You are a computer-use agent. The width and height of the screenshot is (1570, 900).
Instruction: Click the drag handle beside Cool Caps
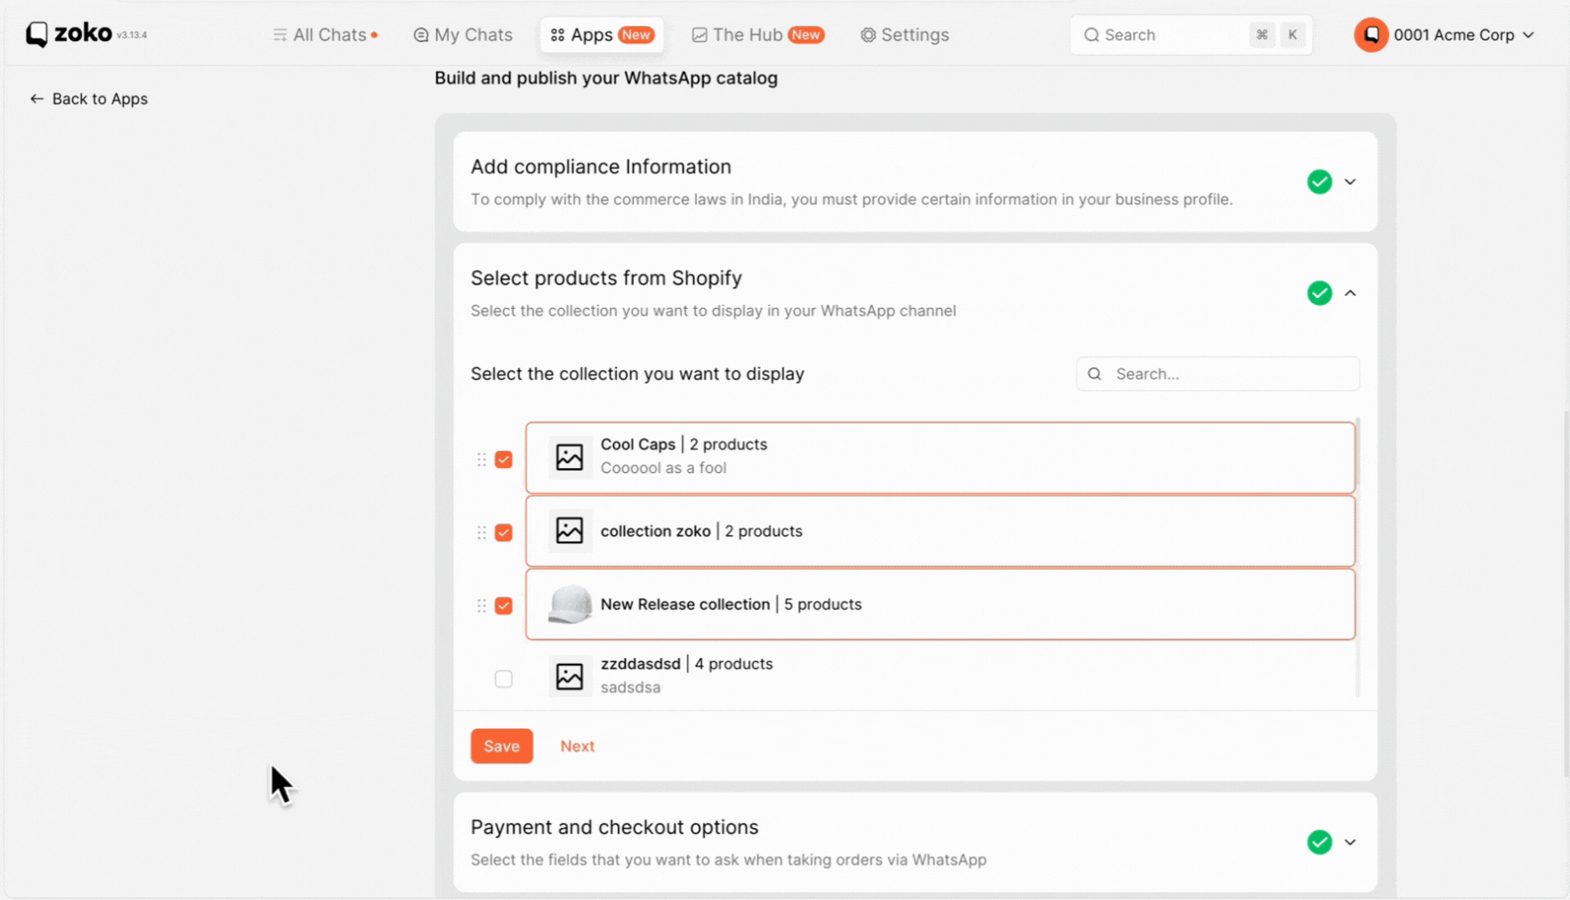(481, 459)
